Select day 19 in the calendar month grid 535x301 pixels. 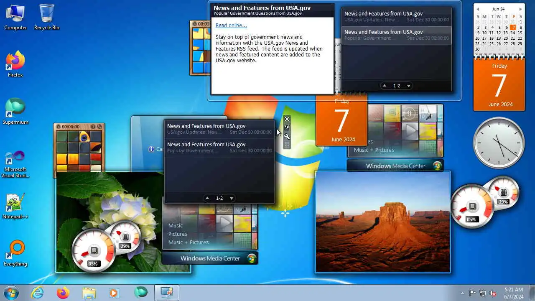click(499, 38)
